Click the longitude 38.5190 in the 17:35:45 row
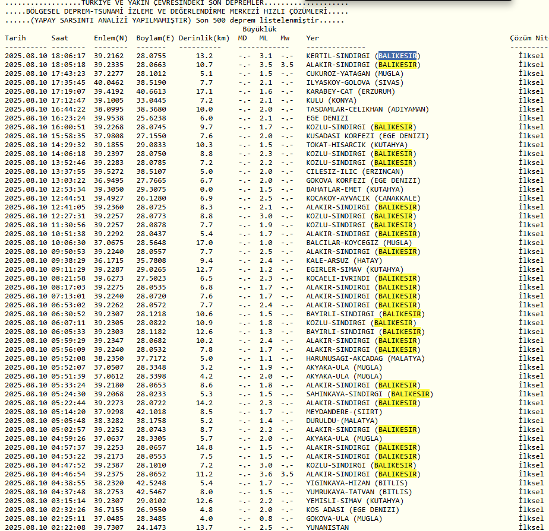Screen dimensions: 549x531 coord(151,82)
